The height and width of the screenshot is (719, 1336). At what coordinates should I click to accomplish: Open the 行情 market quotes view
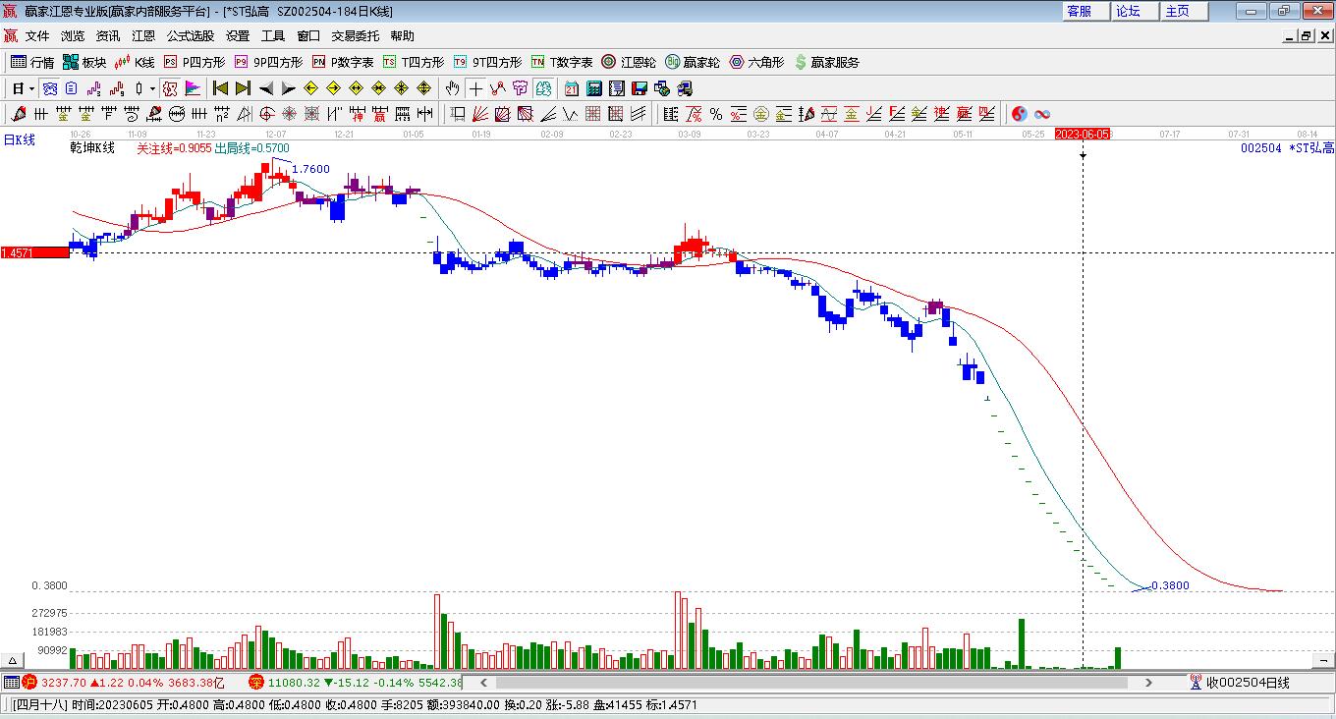pyautogui.click(x=32, y=62)
